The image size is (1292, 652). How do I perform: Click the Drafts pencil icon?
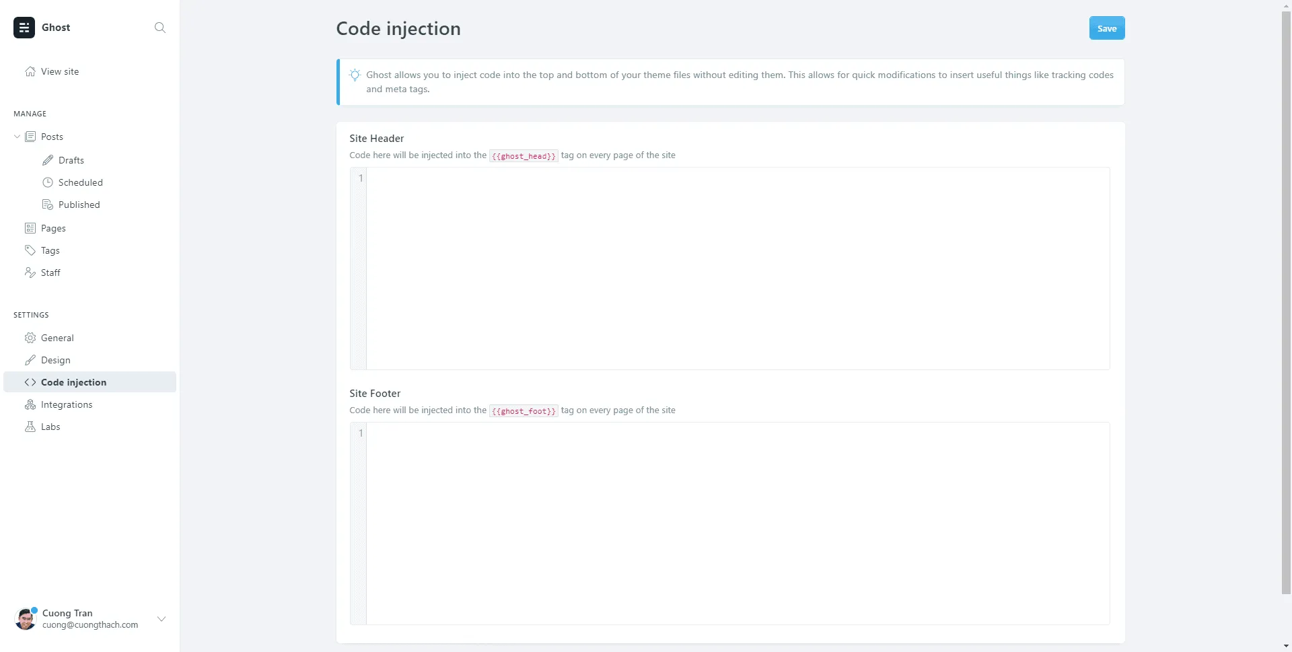[x=48, y=160]
